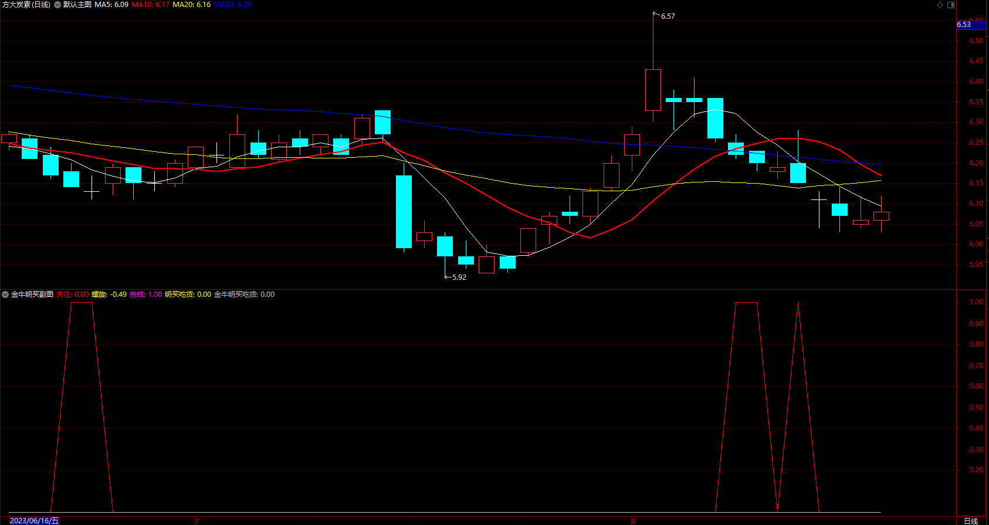Click the diamond icon at top right

(x=940, y=5)
